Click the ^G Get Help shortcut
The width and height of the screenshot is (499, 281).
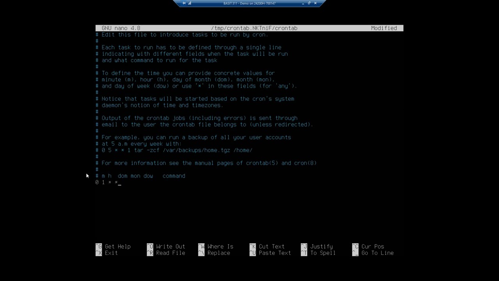[113, 247]
